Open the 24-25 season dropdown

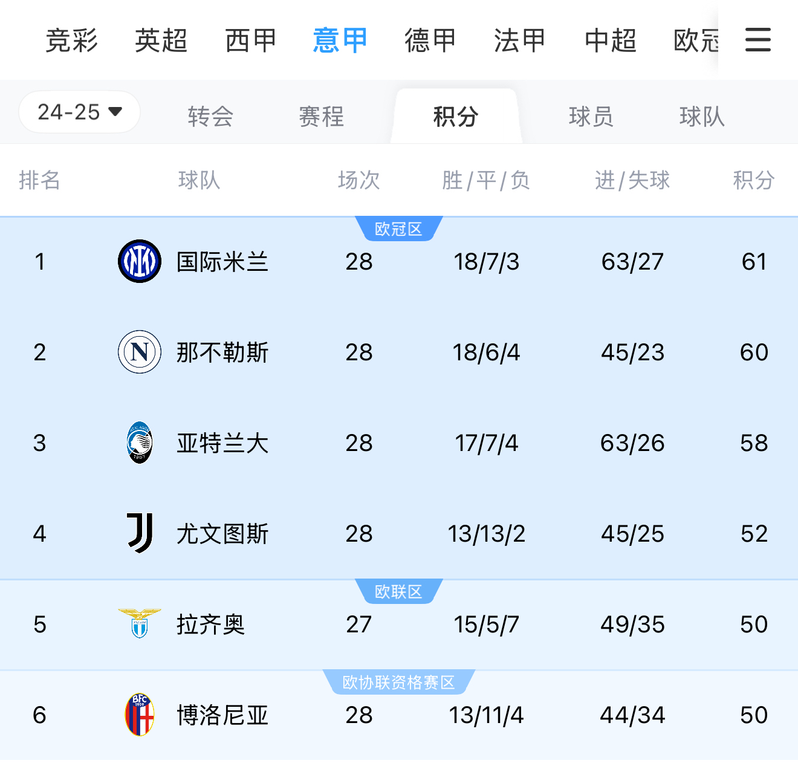[80, 112]
